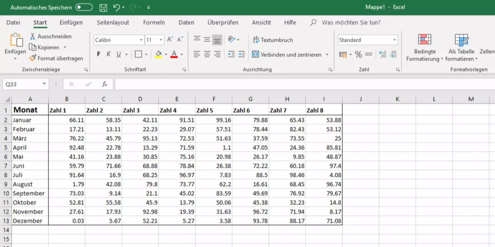Open Verbinden und zentrieren dropdown arrow

pos(327,54)
